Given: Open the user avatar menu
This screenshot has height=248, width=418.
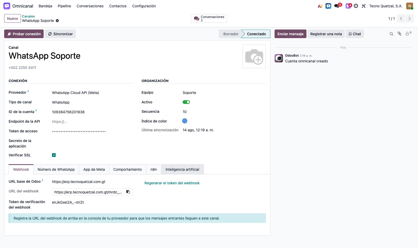Looking at the screenshot, I should click(x=410, y=6).
